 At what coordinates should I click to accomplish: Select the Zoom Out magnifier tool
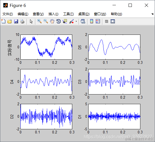pyautogui.click(x=46, y=21)
